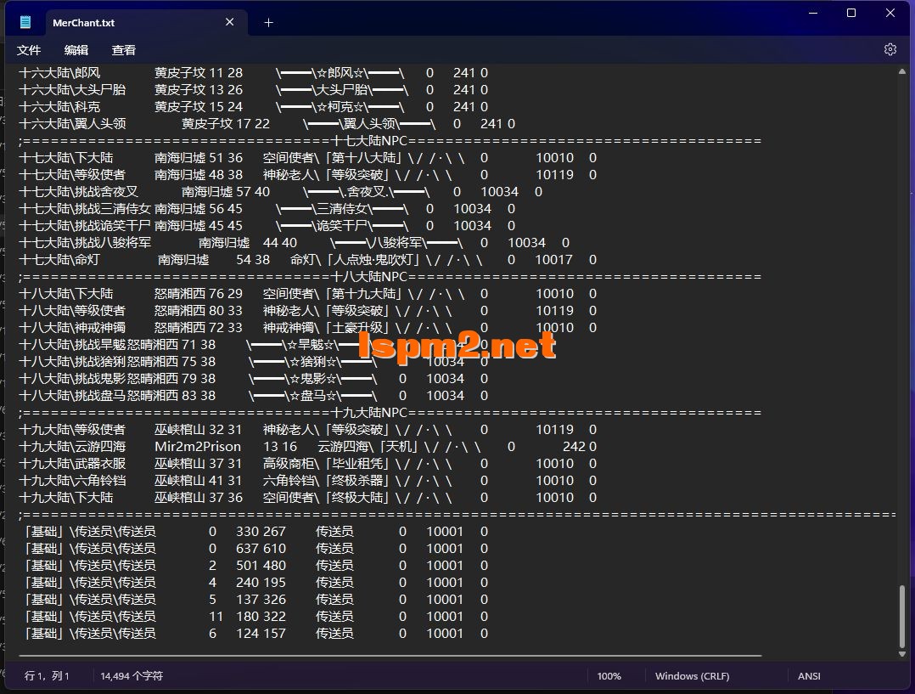Maximize the Notepad window

point(851,13)
